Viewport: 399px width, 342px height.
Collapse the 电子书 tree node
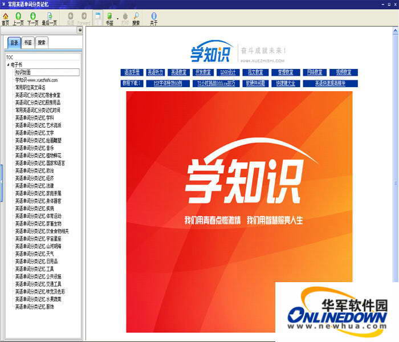click(x=8, y=64)
